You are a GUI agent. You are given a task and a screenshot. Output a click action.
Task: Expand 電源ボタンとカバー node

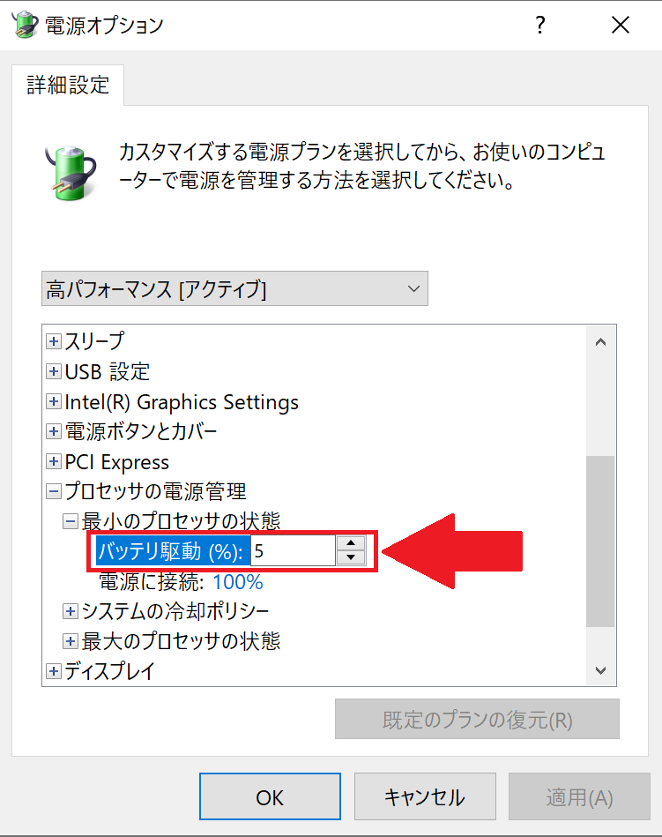54,431
